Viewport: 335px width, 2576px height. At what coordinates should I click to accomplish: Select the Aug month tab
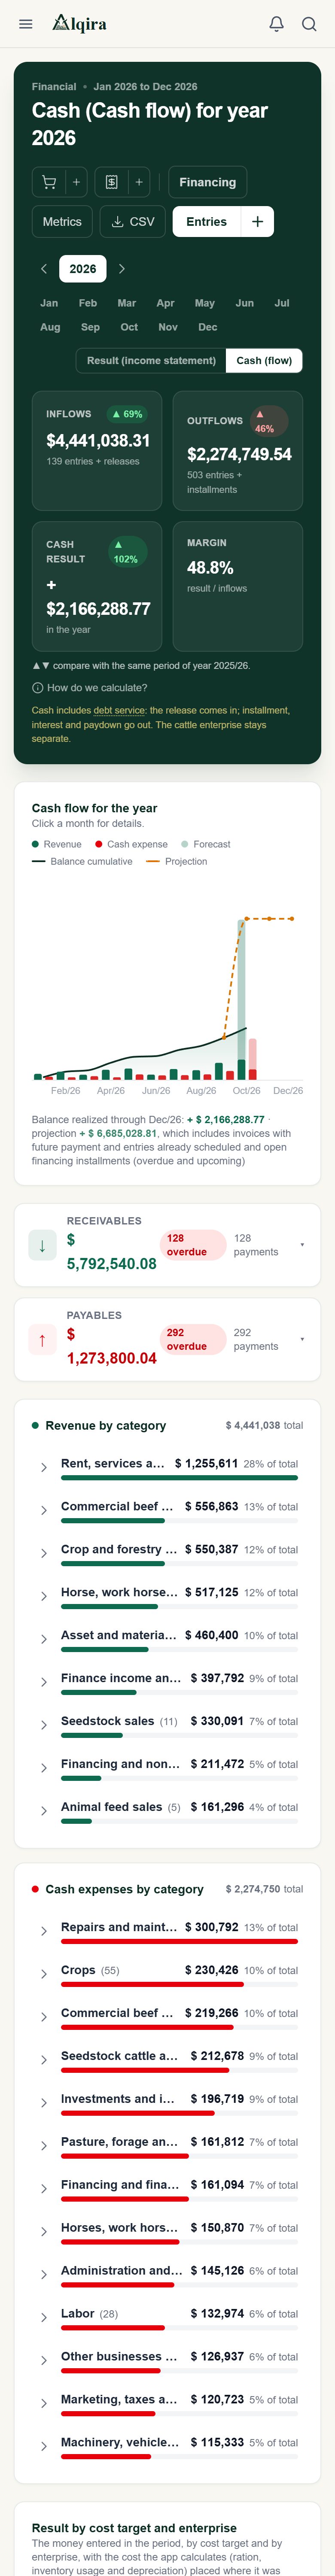(50, 327)
